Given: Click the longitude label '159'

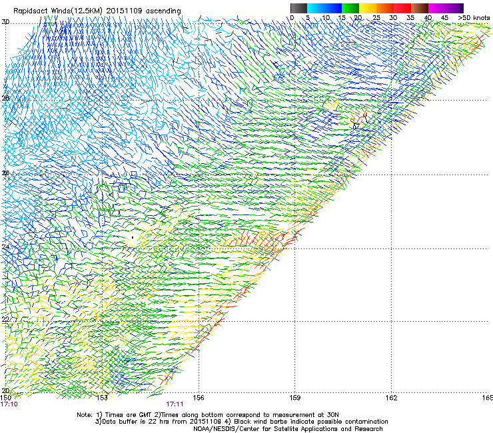Looking at the screenshot, I should (x=295, y=398).
